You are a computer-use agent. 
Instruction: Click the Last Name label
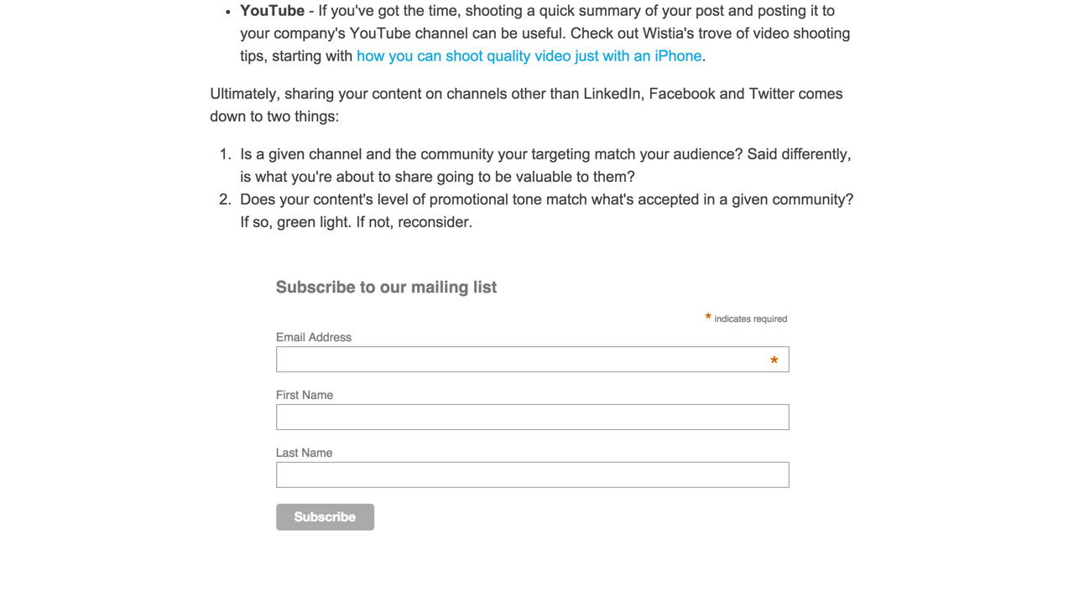305,453
